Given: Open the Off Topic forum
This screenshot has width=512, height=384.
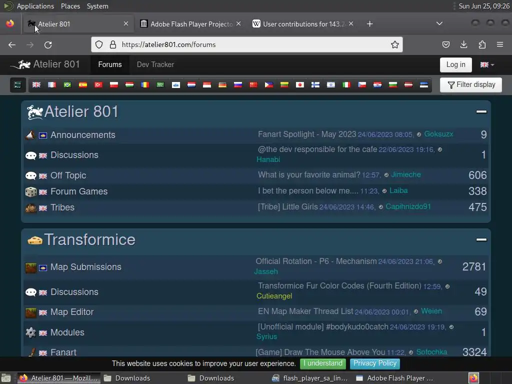Looking at the screenshot, I should pos(68,175).
